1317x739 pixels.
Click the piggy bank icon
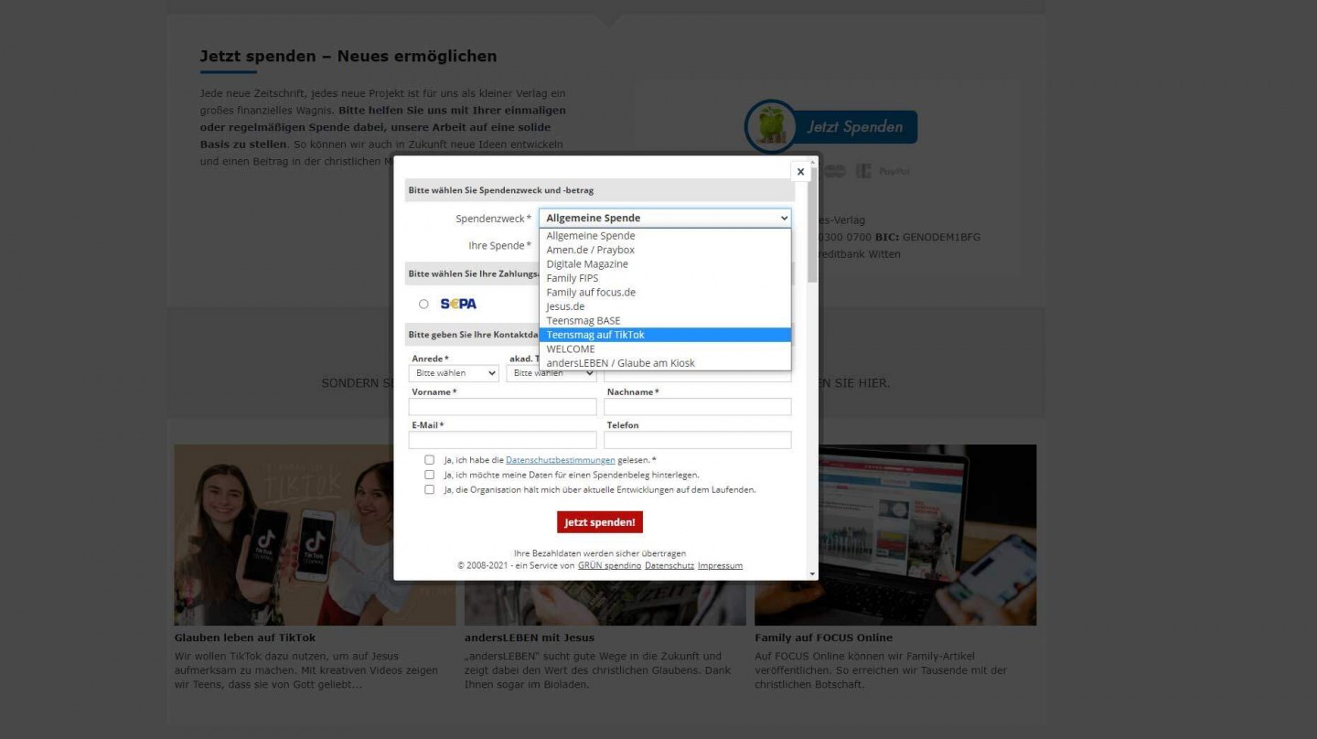(770, 126)
